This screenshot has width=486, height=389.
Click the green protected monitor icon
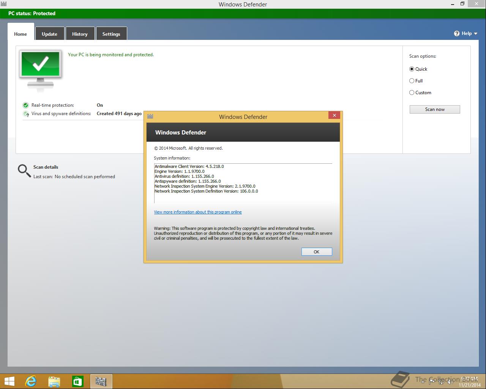[40, 70]
